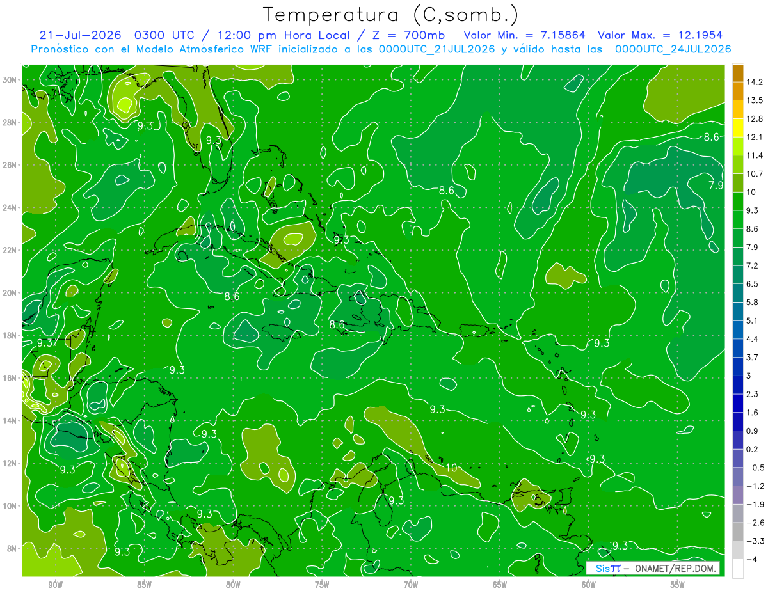Pick the orange swatch above 14.2 on scale
This screenshot has width=768, height=593.
pyautogui.click(x=738, y=73)
